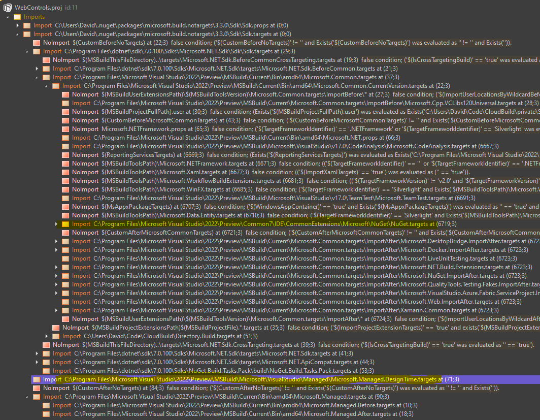
Task: Click the icon for Microsoft.Managed.DesignTime.targets import
Action: 35,379
